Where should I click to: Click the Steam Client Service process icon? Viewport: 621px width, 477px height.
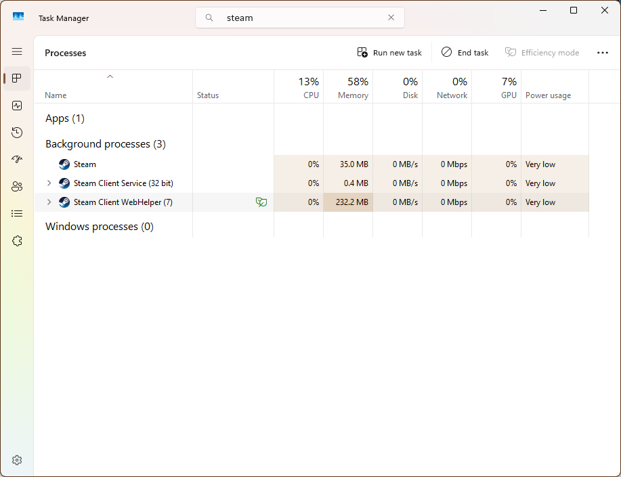pyautogui.click(x=64, y=183)
